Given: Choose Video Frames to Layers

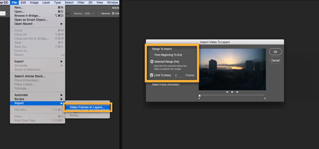Looking at the screenshot, I should pyautogui.click(x=87, y=107).
